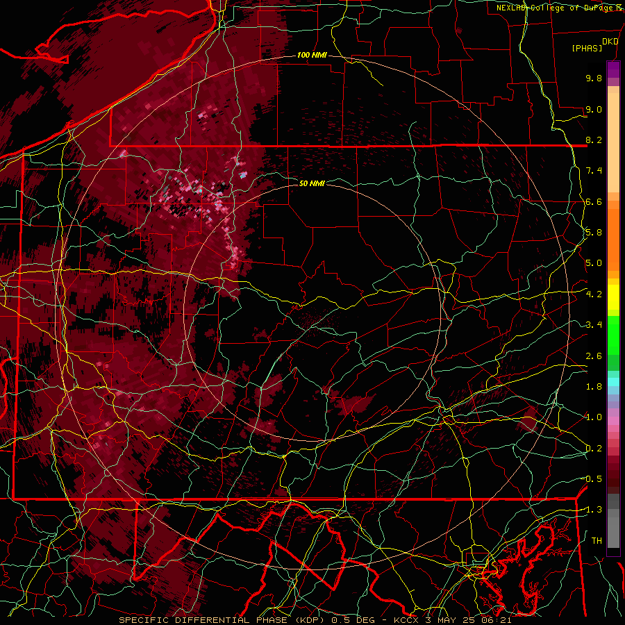Pick the yellow segment of the color bar
Viewport: 625px width, 625px height.
(613, 297)
